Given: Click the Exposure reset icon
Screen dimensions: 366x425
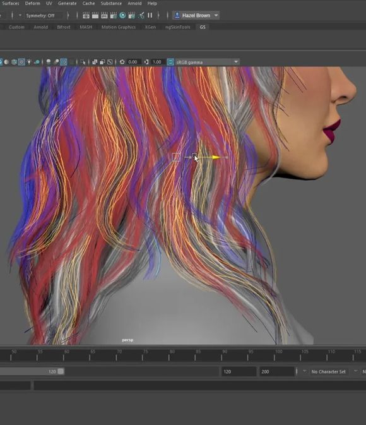Looking at the screenshot, I should pos(122,62).
